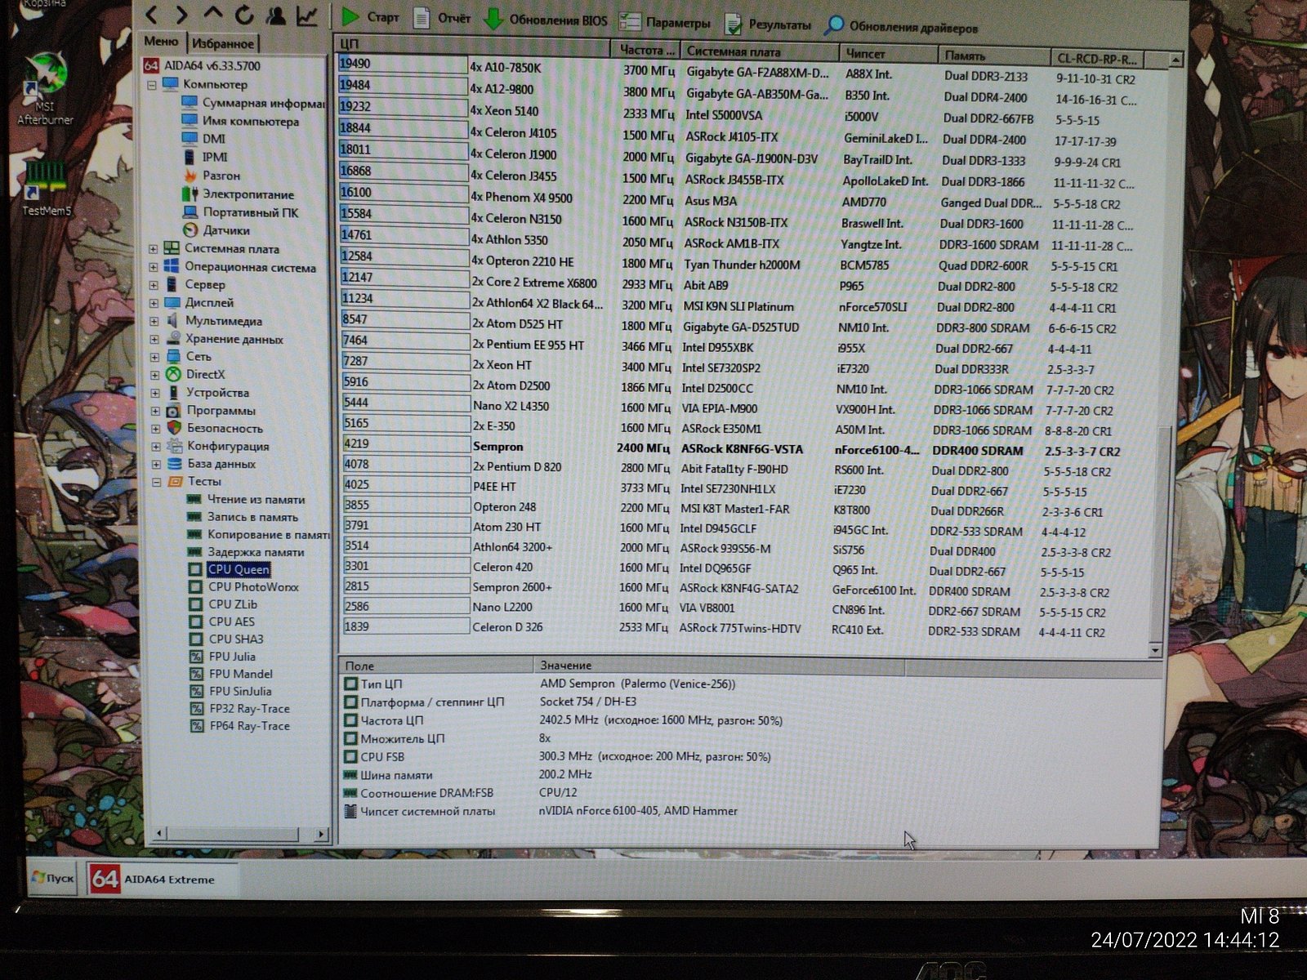This screenshot has height=980, width=1307.
Task: Sort by the Чипсет column header
Action: [889, 54]
